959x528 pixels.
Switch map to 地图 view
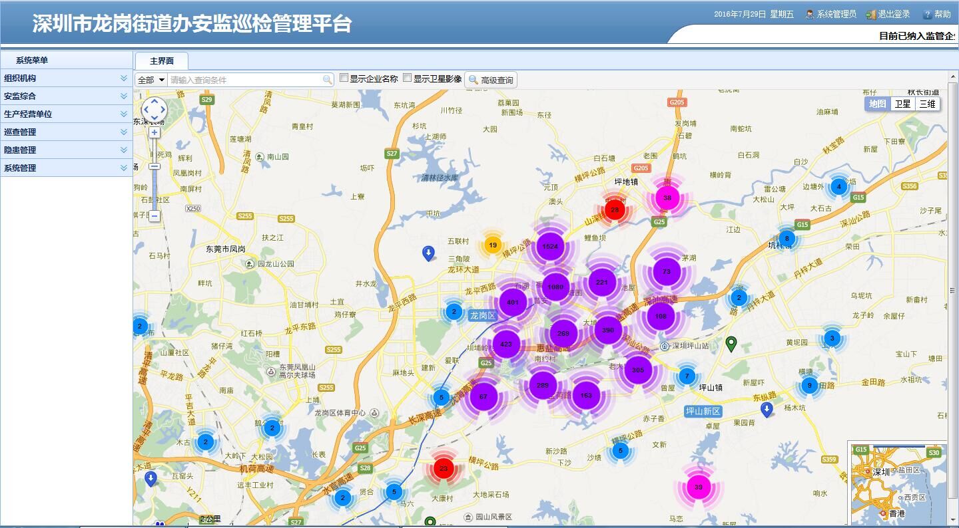point(878,104)
